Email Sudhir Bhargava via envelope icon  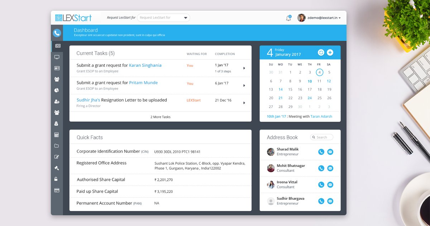[x=330, y=201]
